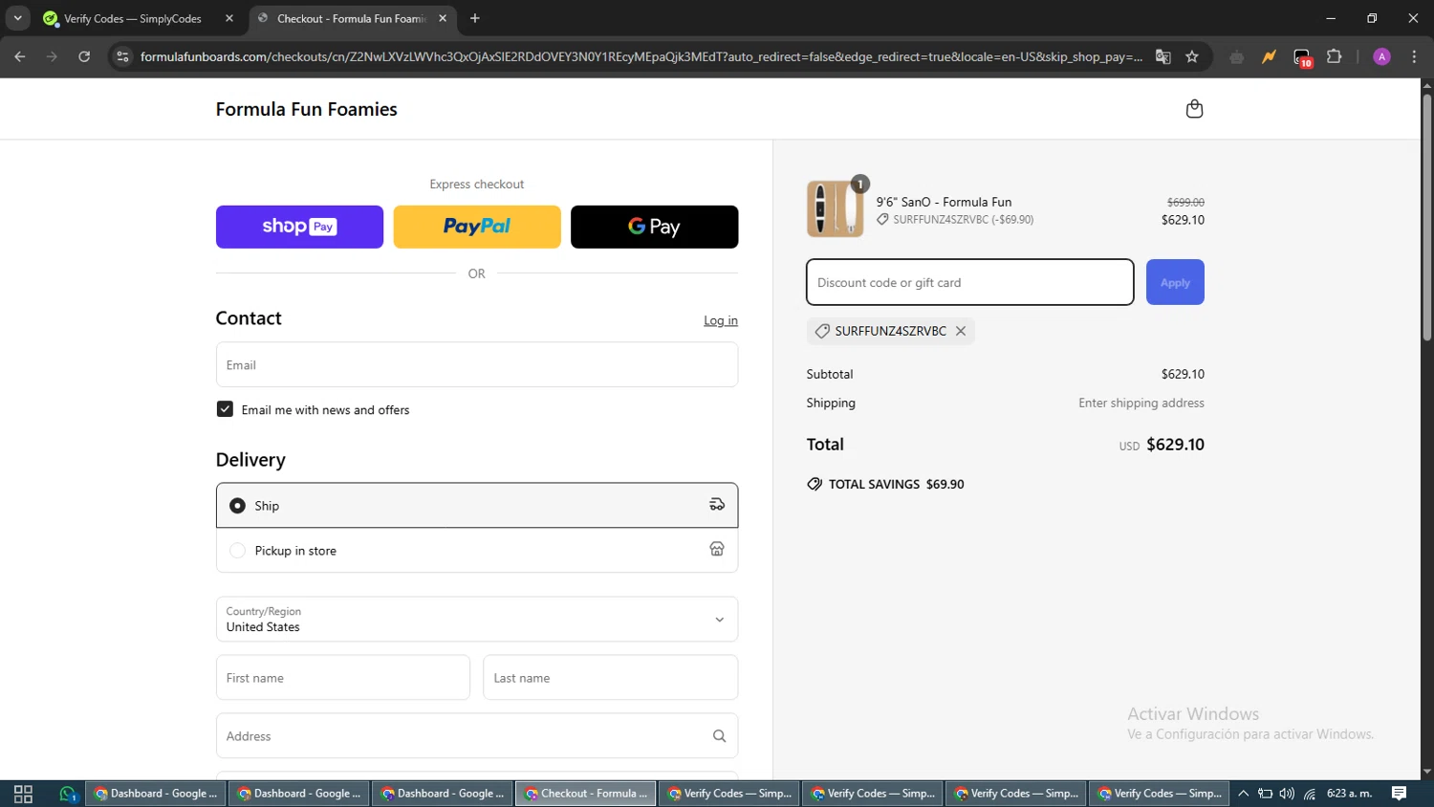Reload the checkout page
The width and height of the screenshot is (1434, 807).
click(84, 56)
